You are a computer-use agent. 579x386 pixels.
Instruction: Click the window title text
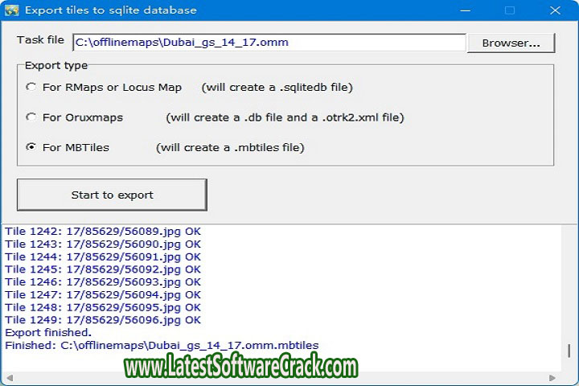point(110,11)
